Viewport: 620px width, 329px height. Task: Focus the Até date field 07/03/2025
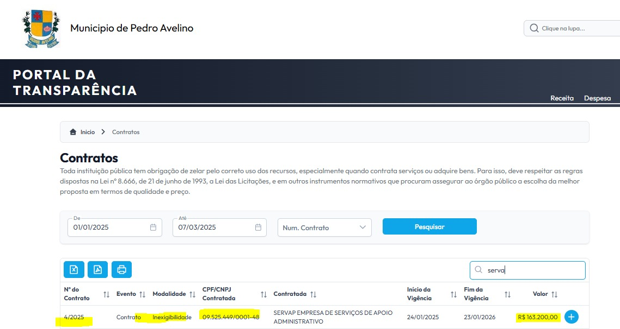219,227
